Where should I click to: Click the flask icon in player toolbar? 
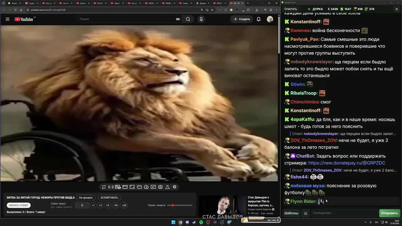(167, 187)
